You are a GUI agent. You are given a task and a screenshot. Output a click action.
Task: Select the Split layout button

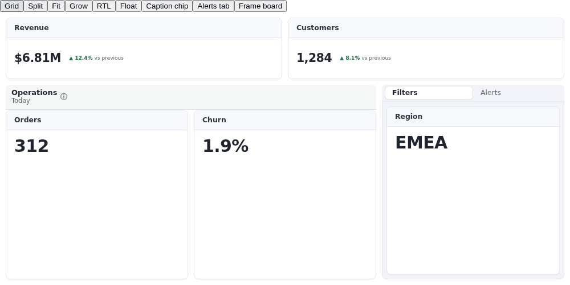35,6
